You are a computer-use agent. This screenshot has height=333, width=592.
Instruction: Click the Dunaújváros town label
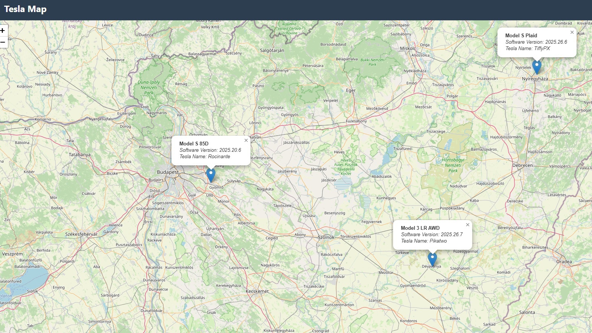(x=154, y=280)
